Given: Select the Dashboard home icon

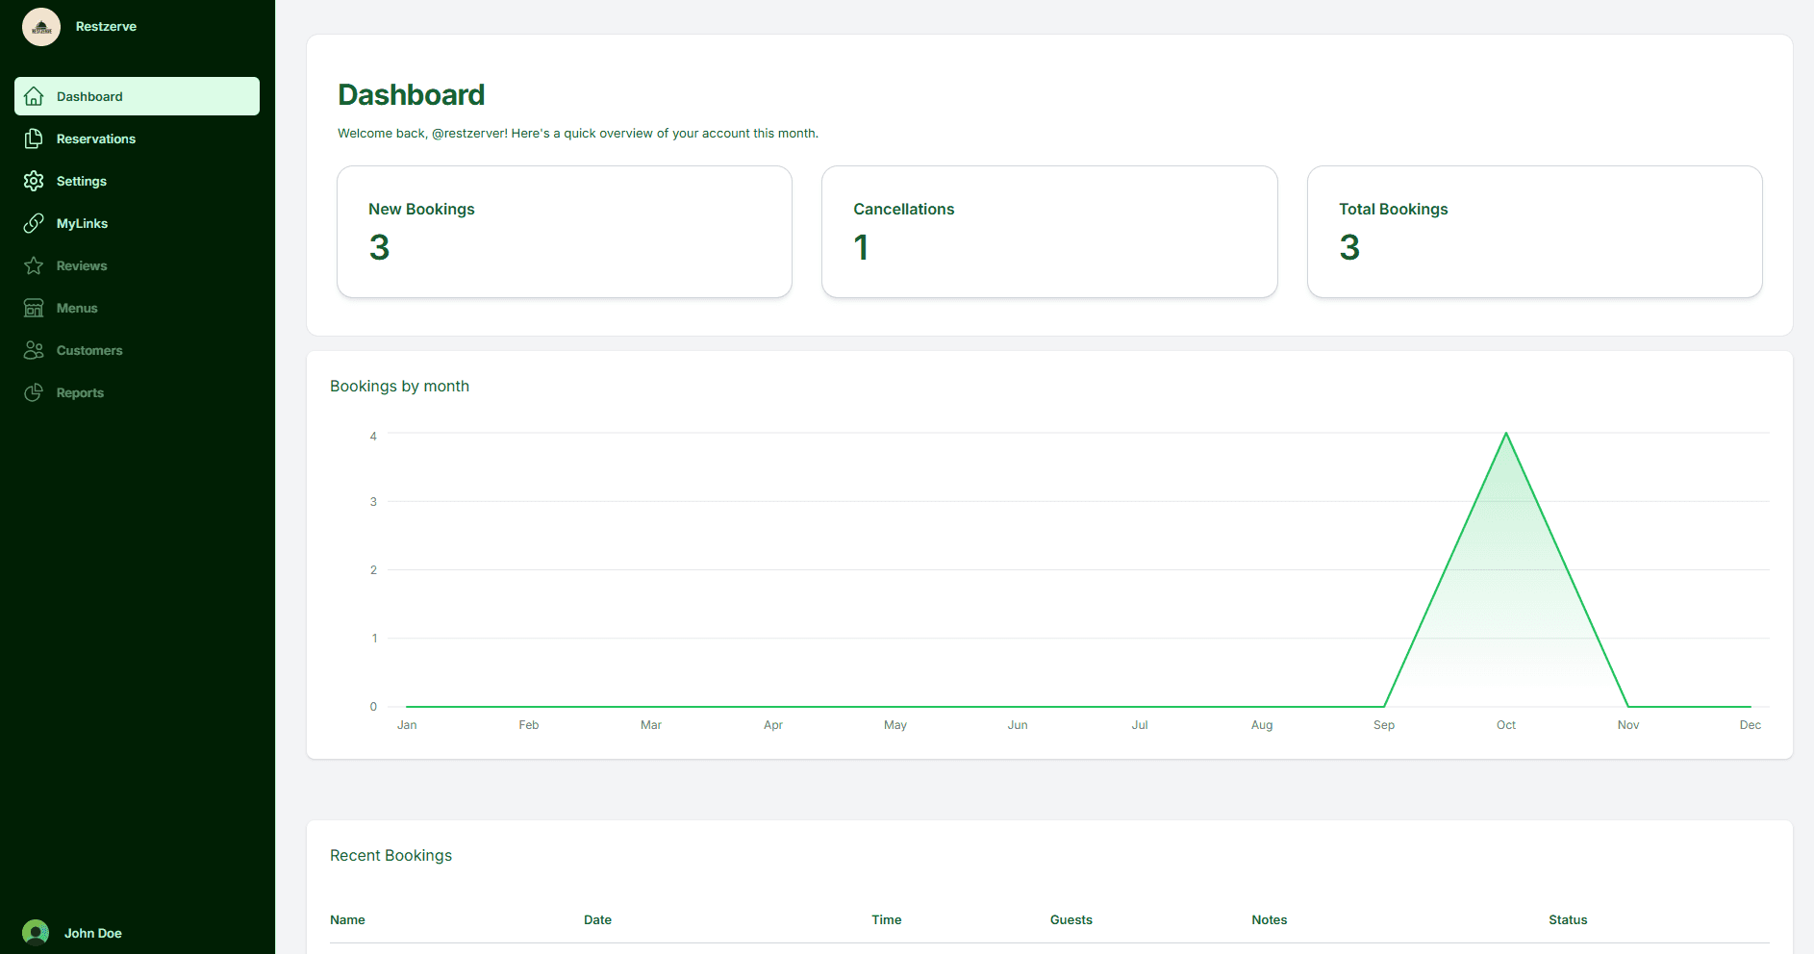Looking at the screenshot, I should click(34, 96).
